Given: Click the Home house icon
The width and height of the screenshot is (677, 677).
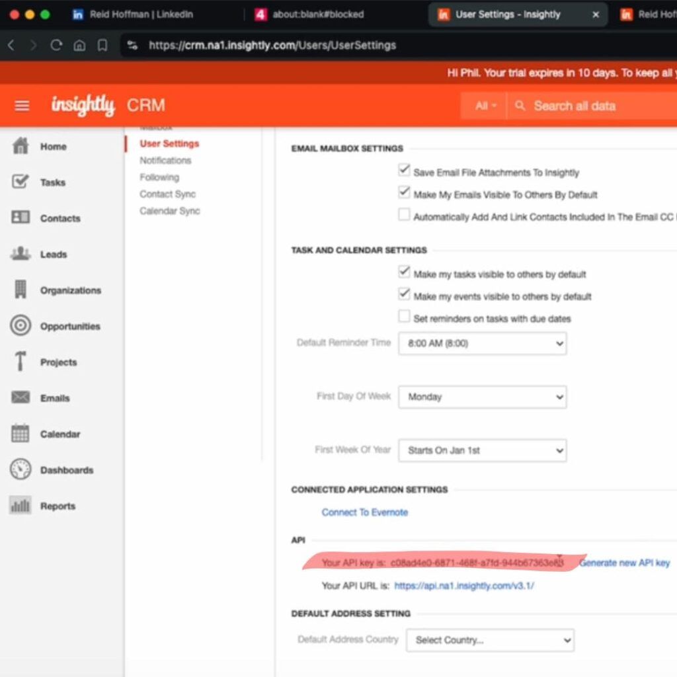Looking at the screenshot, I should click(21, 146).
